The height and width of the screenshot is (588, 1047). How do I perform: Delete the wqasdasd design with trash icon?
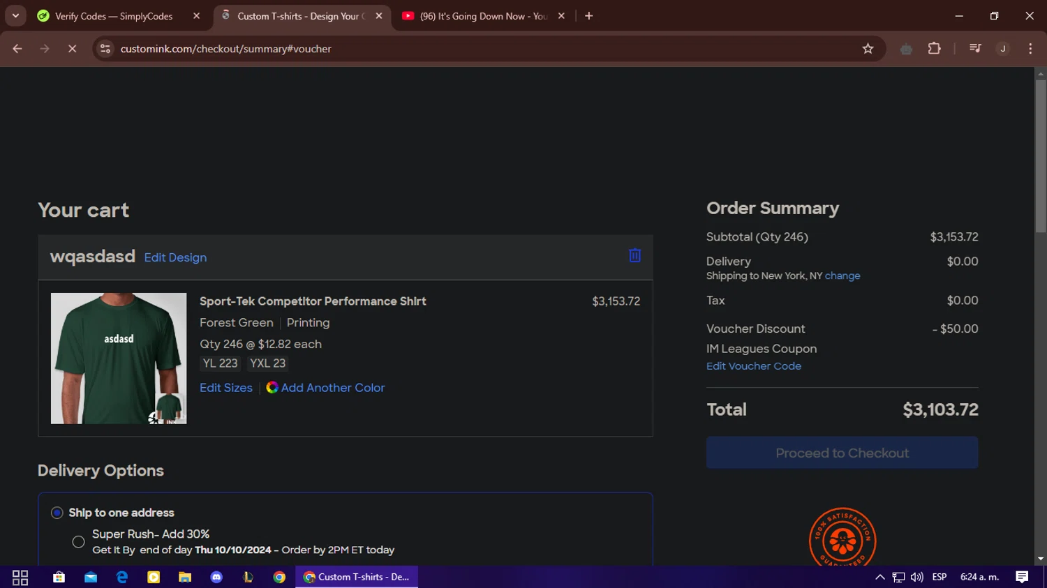coord(634,255)
